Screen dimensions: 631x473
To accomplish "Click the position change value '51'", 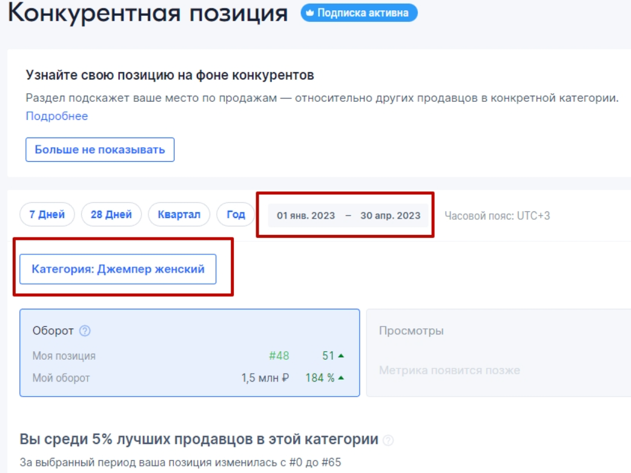I will tap(328, 356).
